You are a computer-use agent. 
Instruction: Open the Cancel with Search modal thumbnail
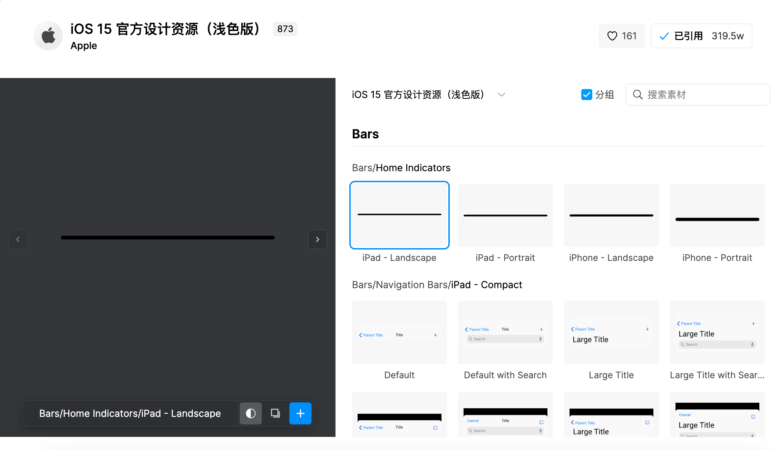pyautogui.click(x=505, y=414)
